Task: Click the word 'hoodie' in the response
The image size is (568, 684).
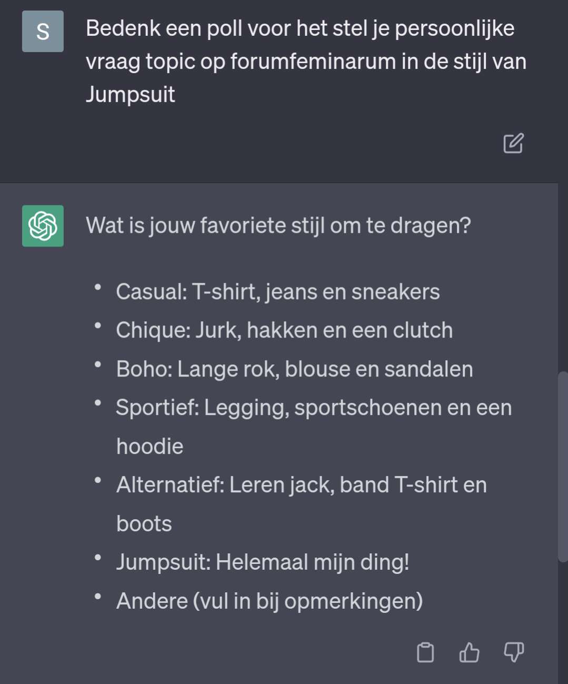Action: click(x=150, y=446)
